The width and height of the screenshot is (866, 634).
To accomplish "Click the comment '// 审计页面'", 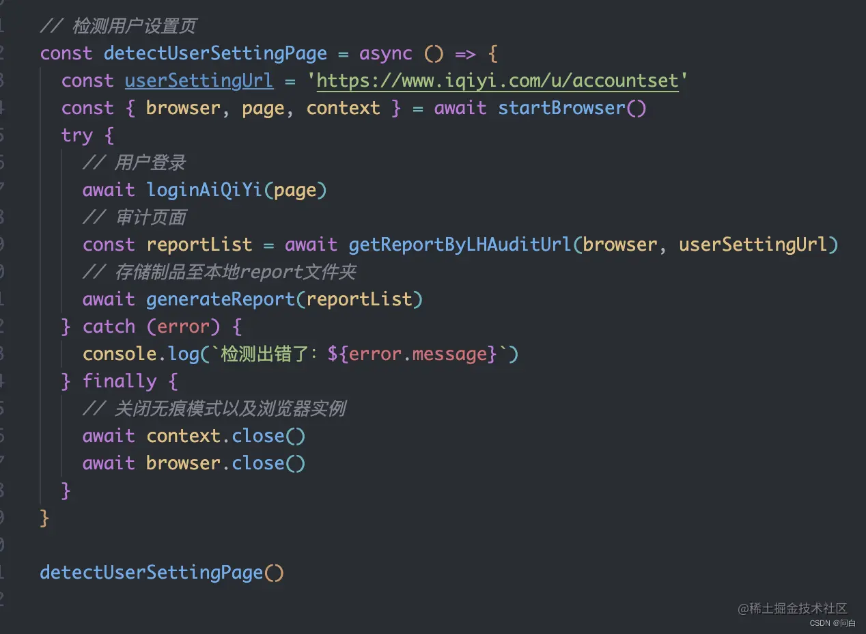I will click(134, 218).
